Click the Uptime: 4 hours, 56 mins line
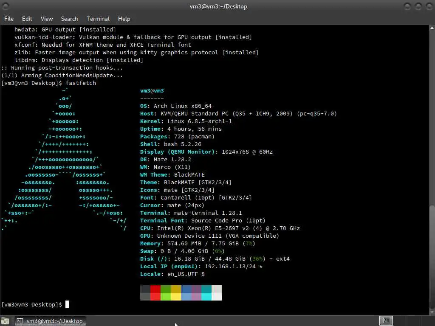The image size is (435, 326). coord(181,129)
